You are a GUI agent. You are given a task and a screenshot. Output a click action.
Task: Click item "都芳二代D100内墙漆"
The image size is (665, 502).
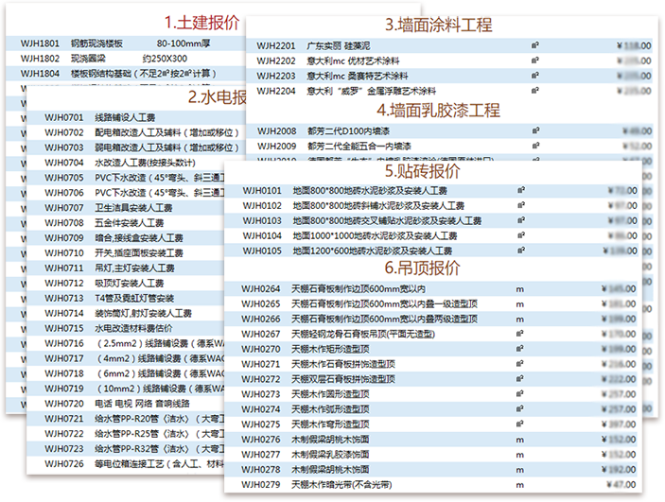point(349,131)
